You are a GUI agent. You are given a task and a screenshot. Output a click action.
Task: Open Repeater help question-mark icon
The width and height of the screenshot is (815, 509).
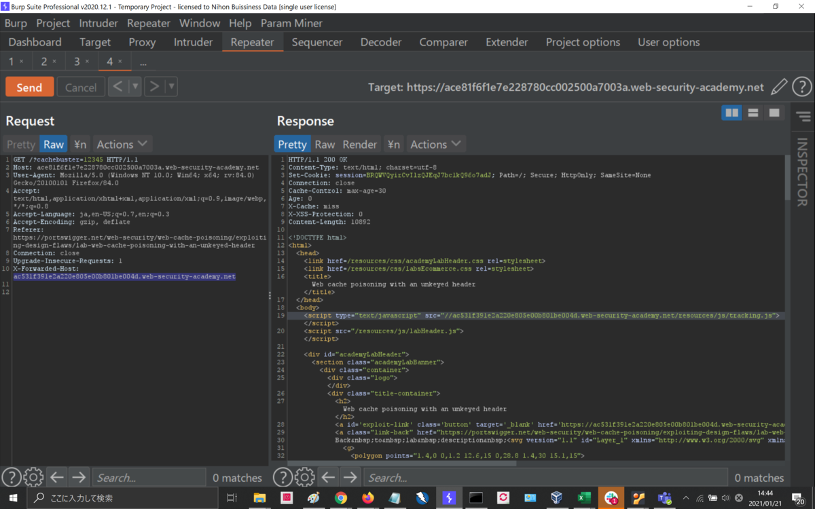(802, 87)
